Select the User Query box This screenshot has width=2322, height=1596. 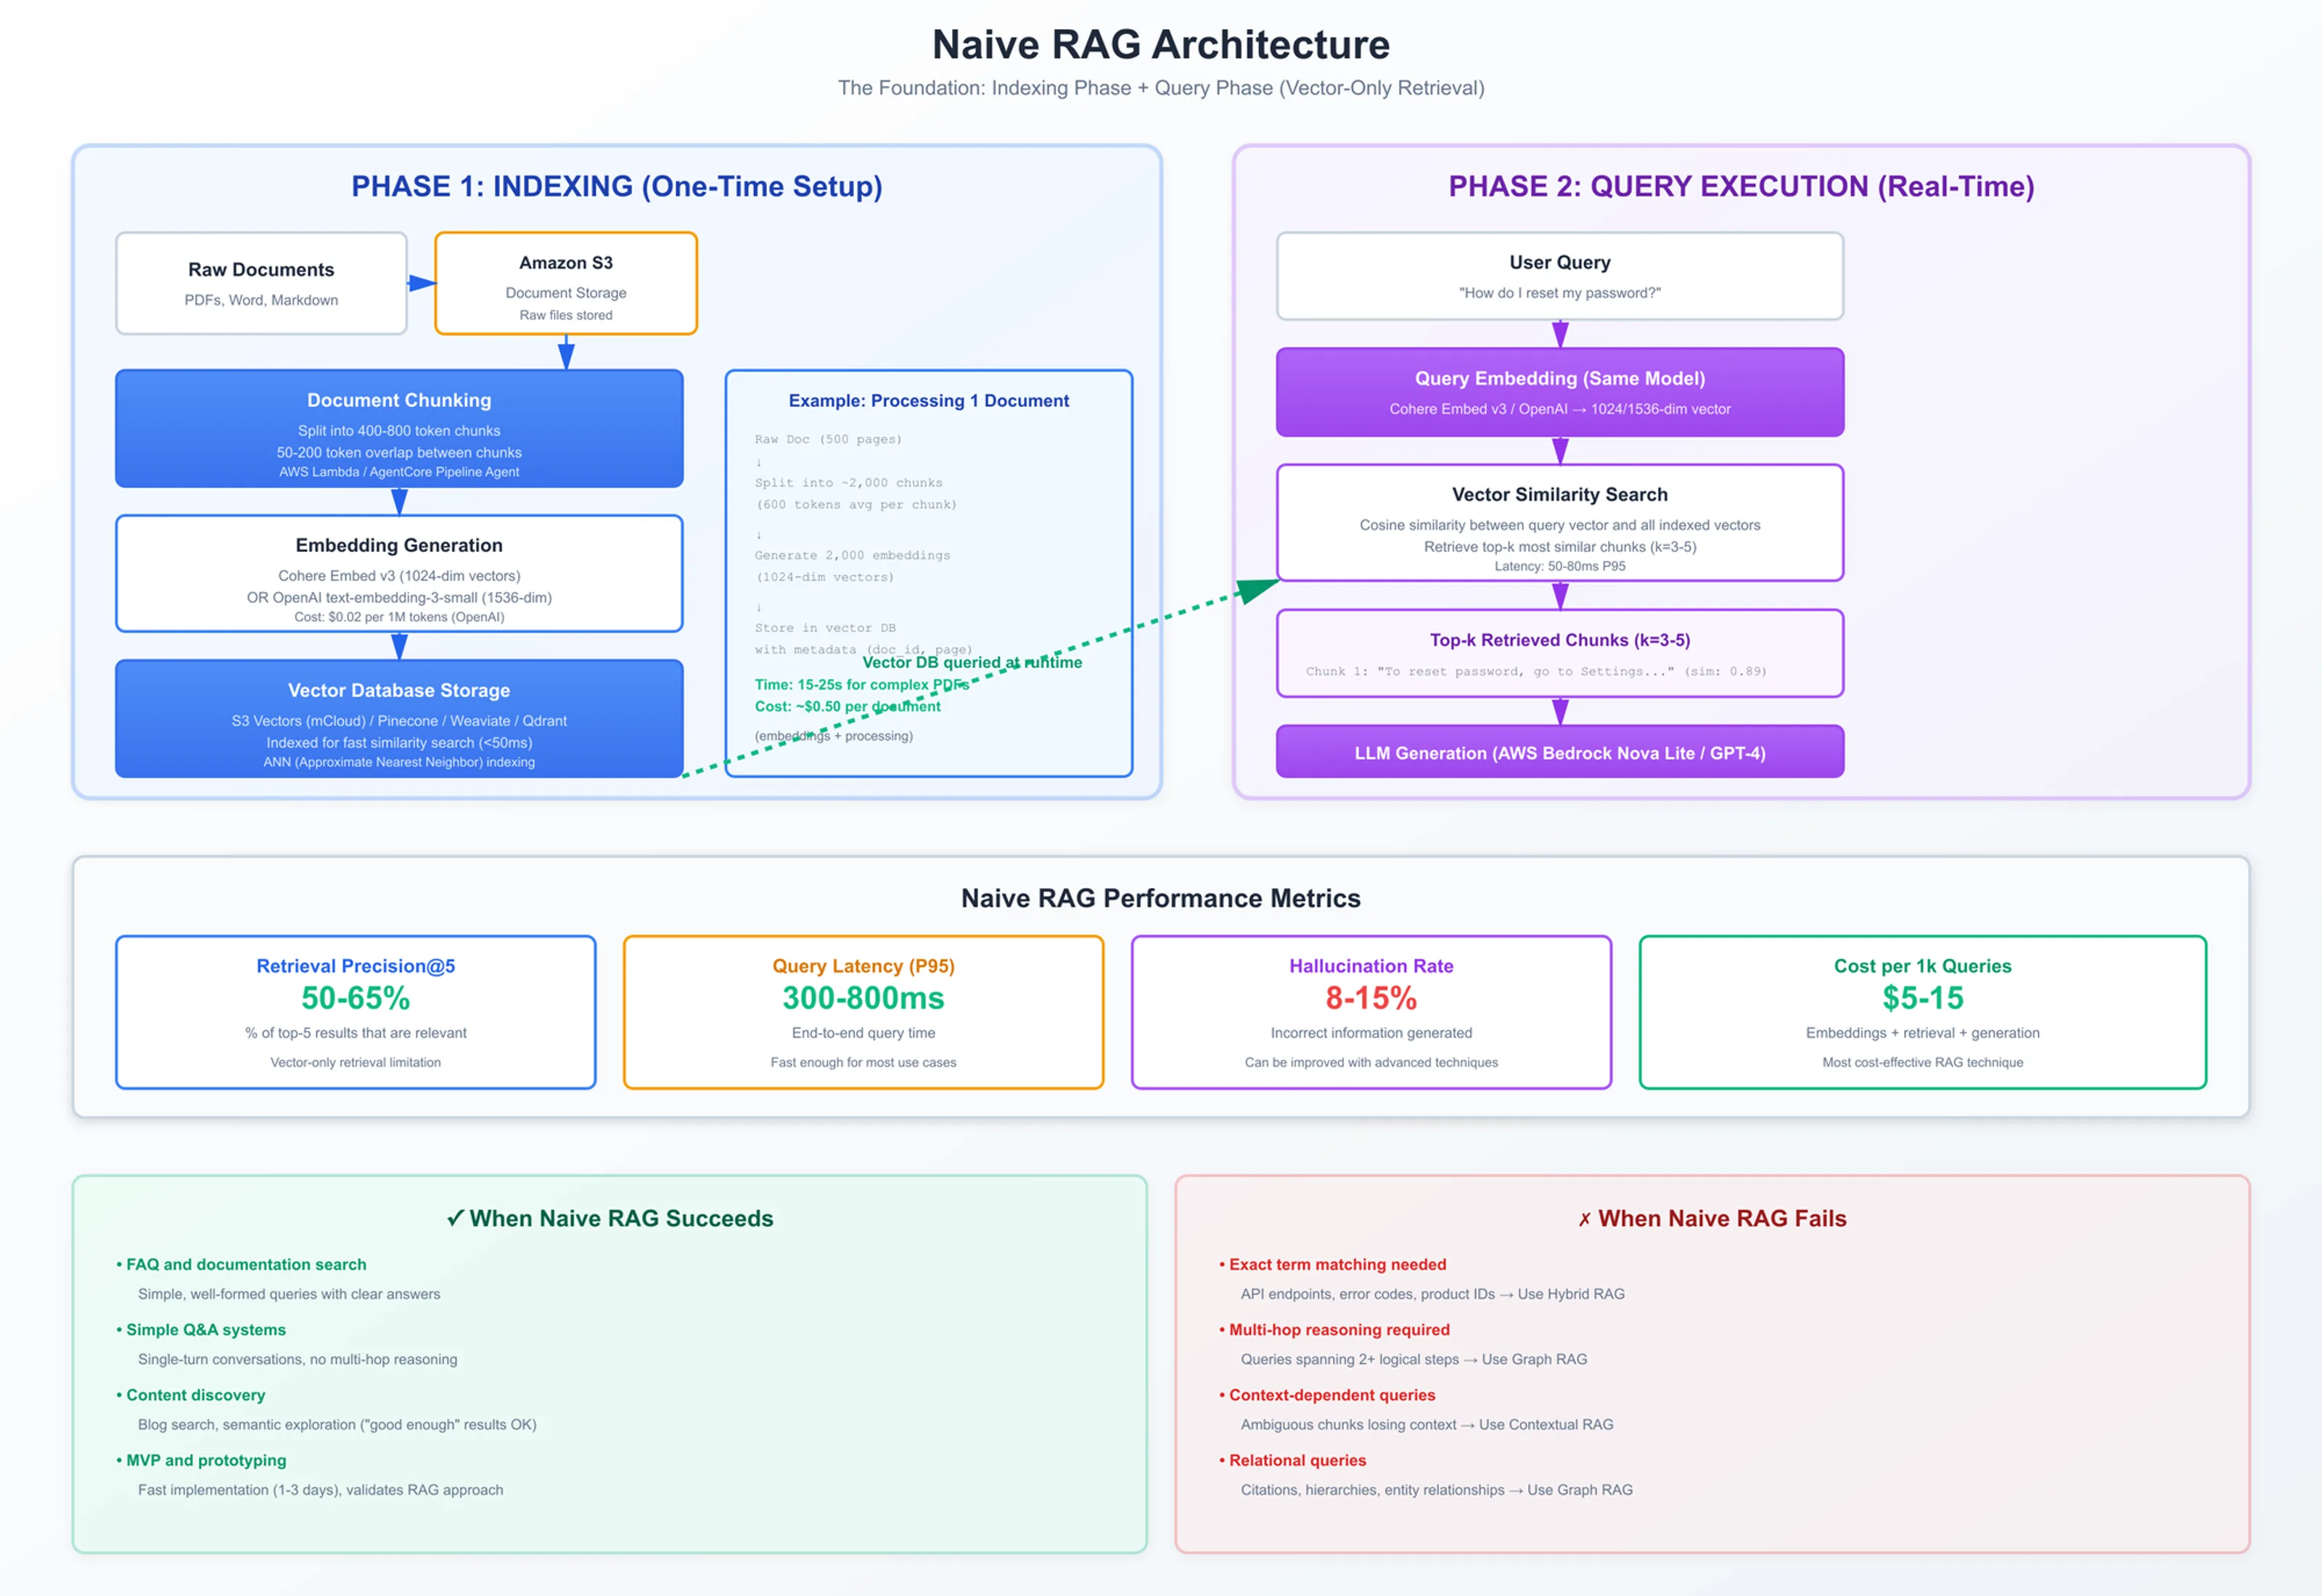[1560, 276]
